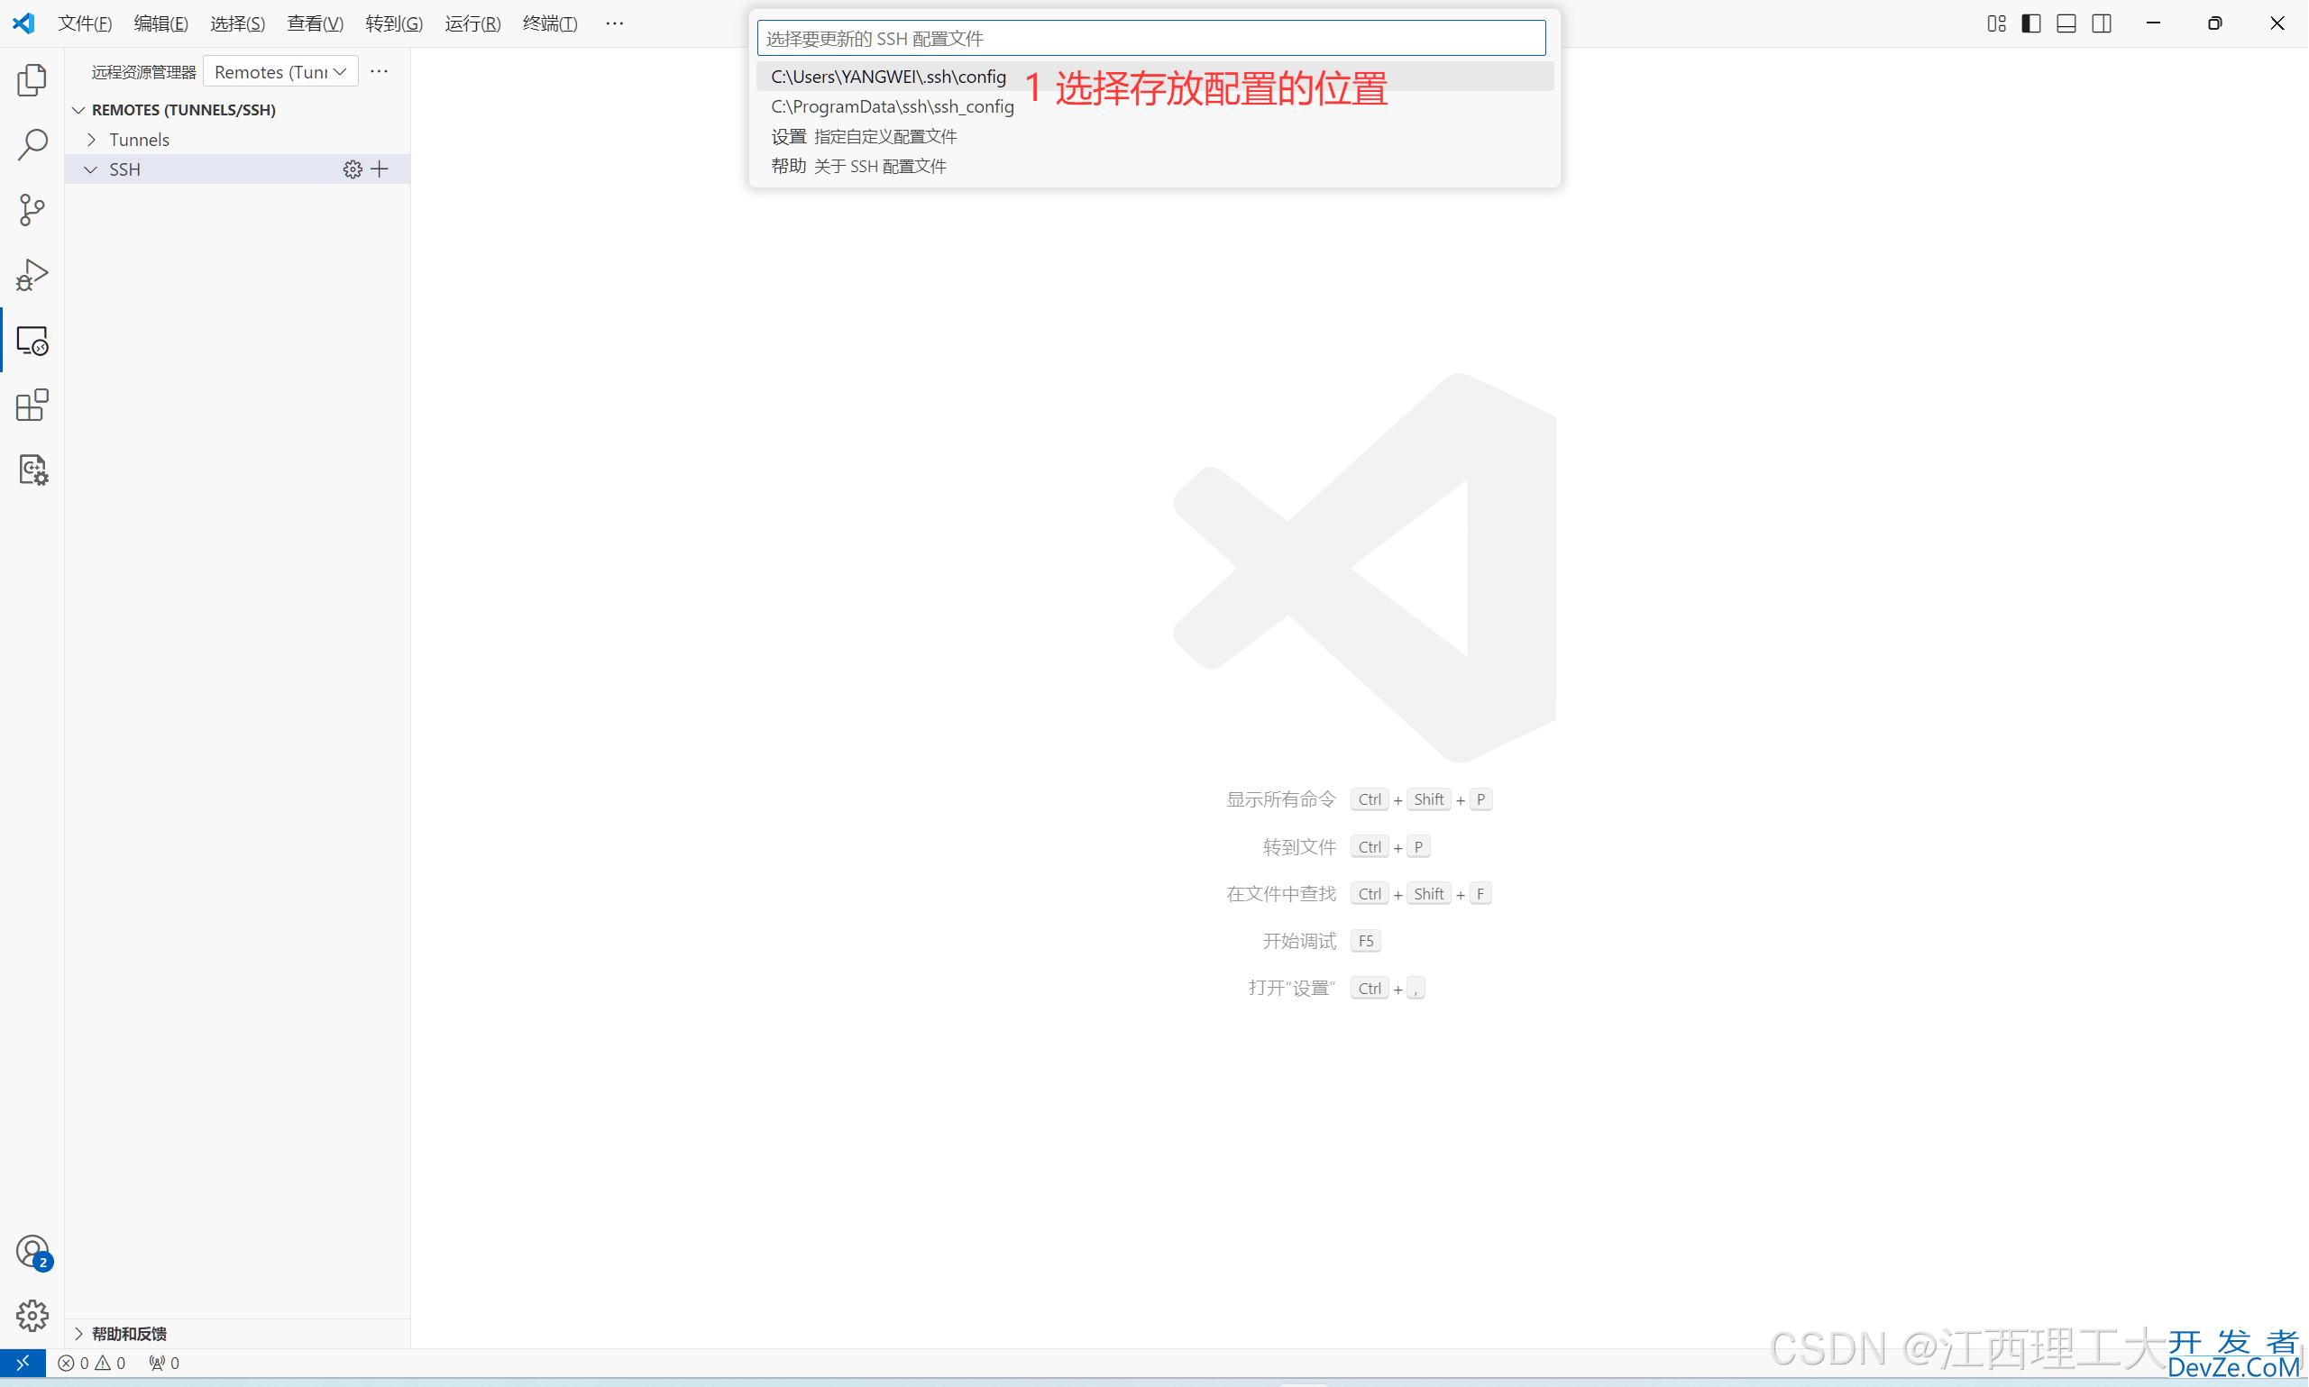Screen dimensions: 2309x1387
Task: Open the 终端(T) menu
Action: click(550, 23)
